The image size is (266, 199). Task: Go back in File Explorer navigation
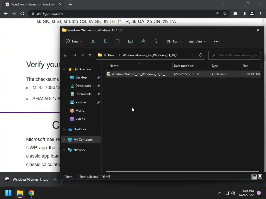66,55
